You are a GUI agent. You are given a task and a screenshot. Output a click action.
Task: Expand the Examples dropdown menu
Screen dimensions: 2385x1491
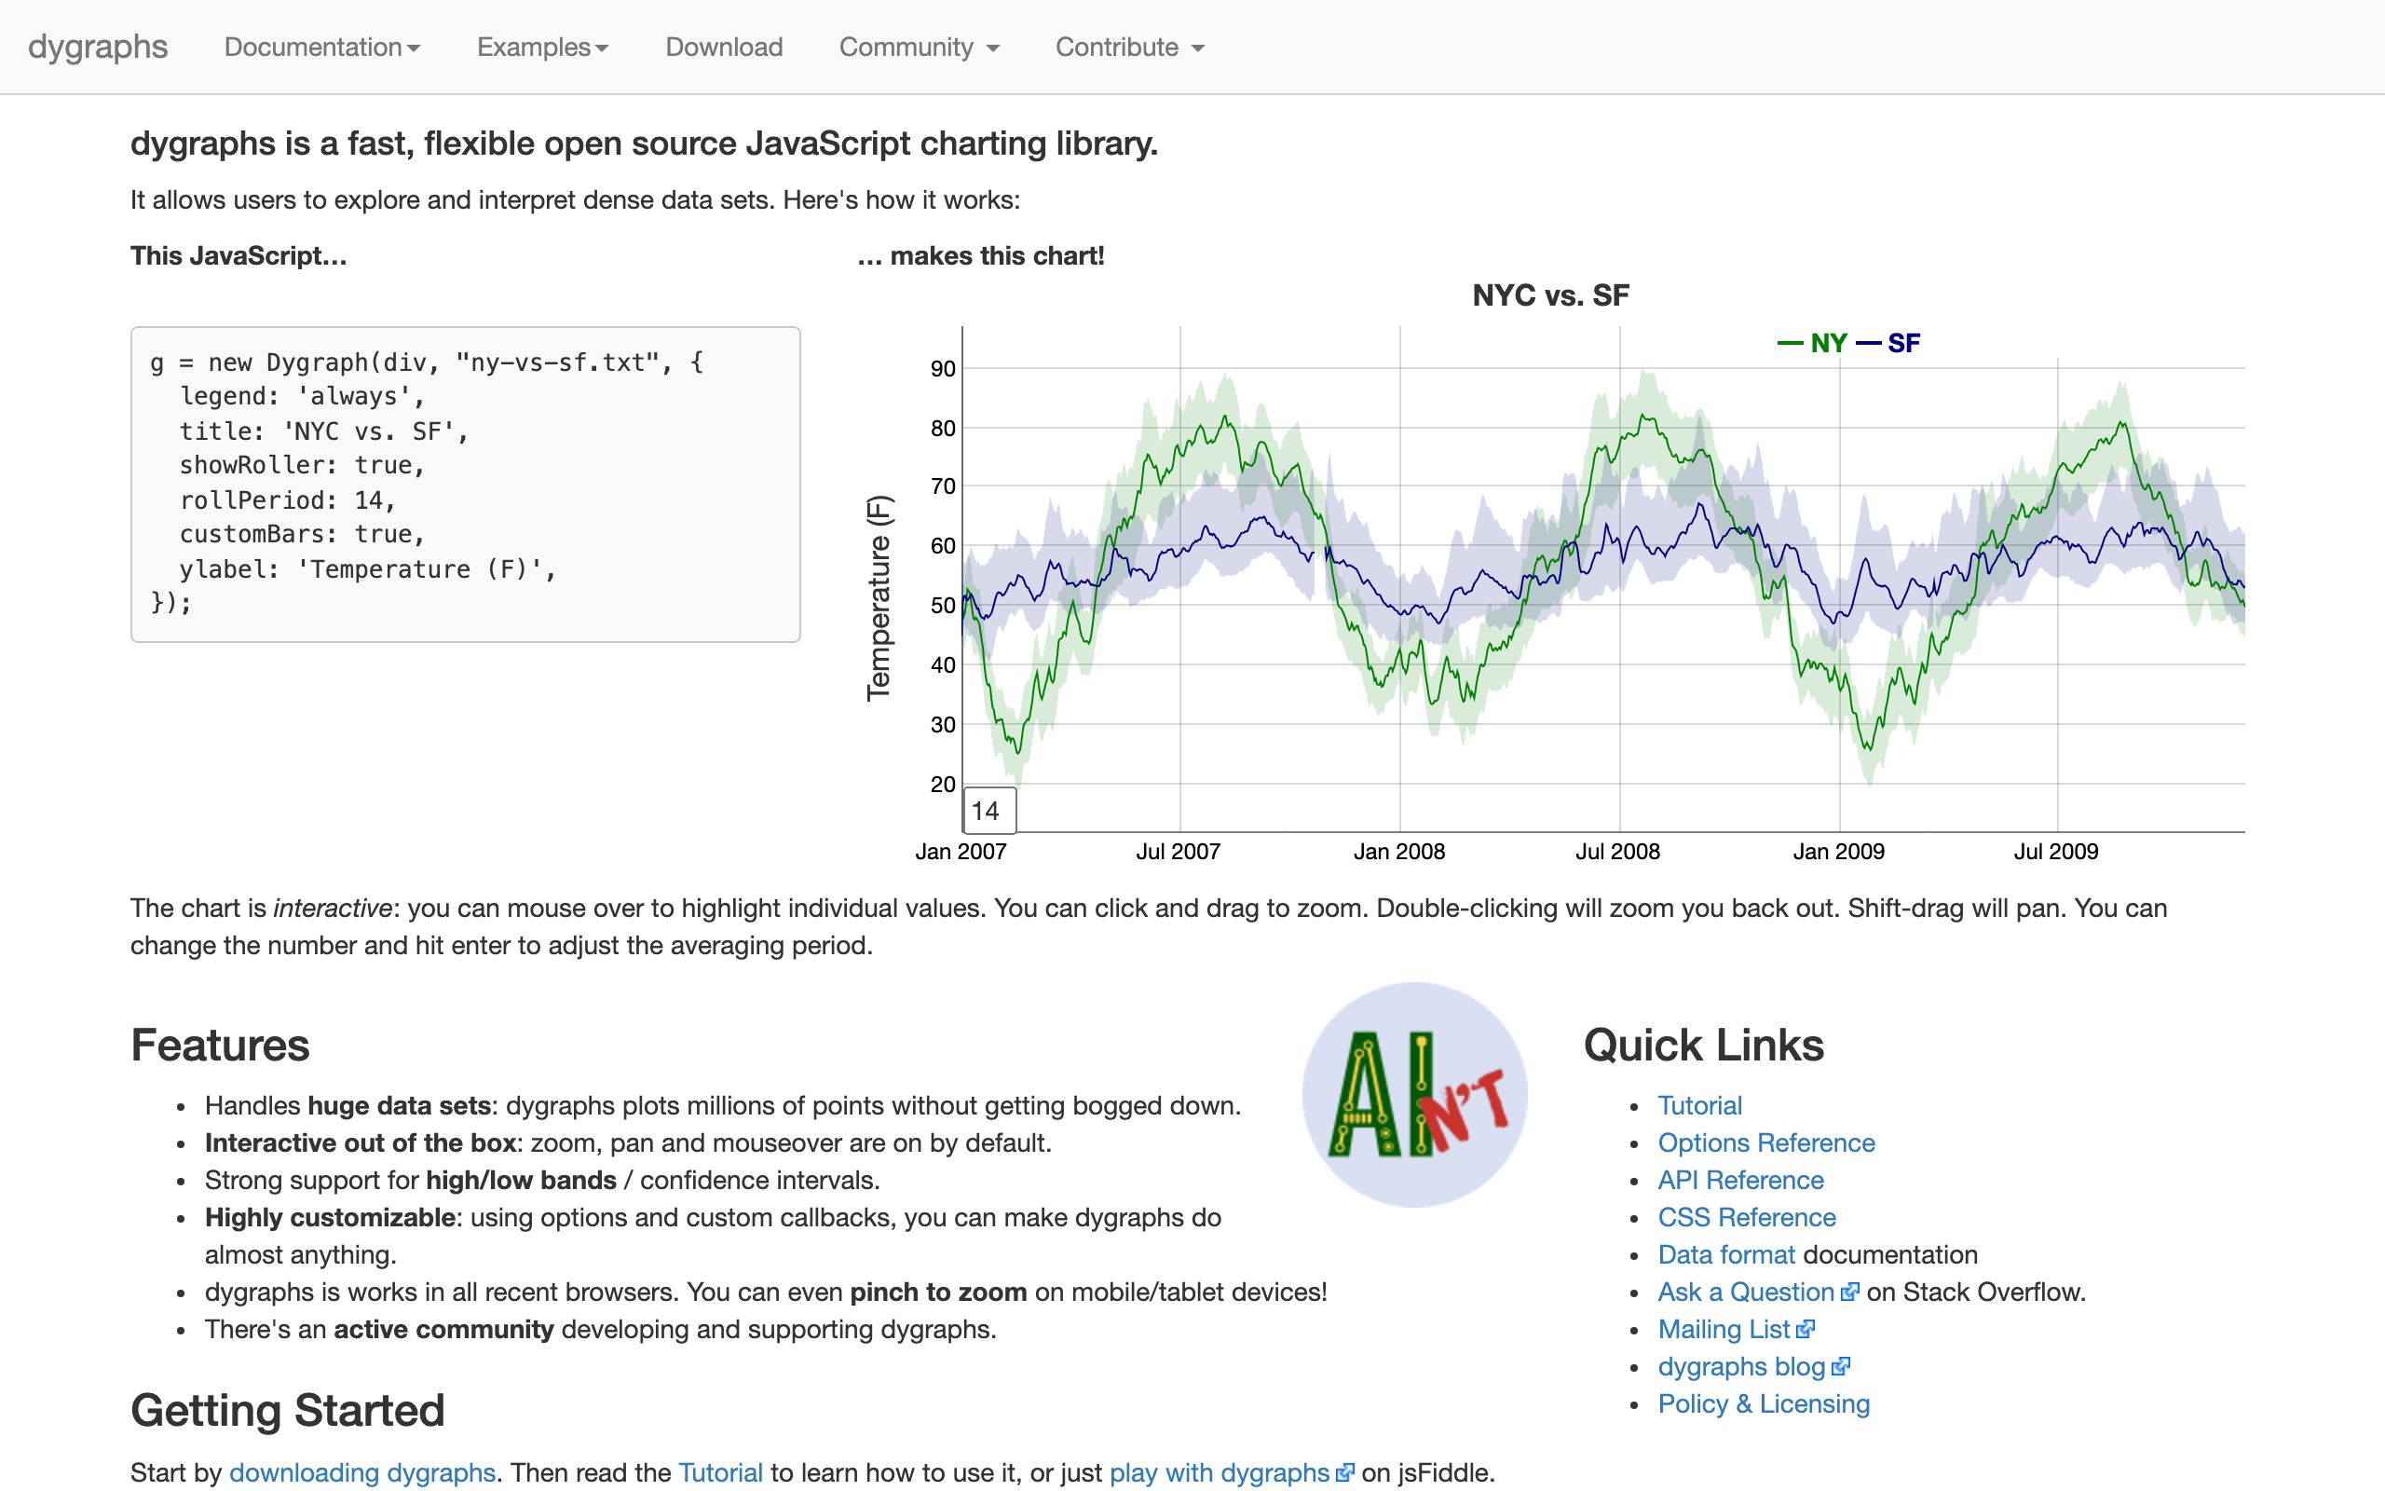[542, 47]
